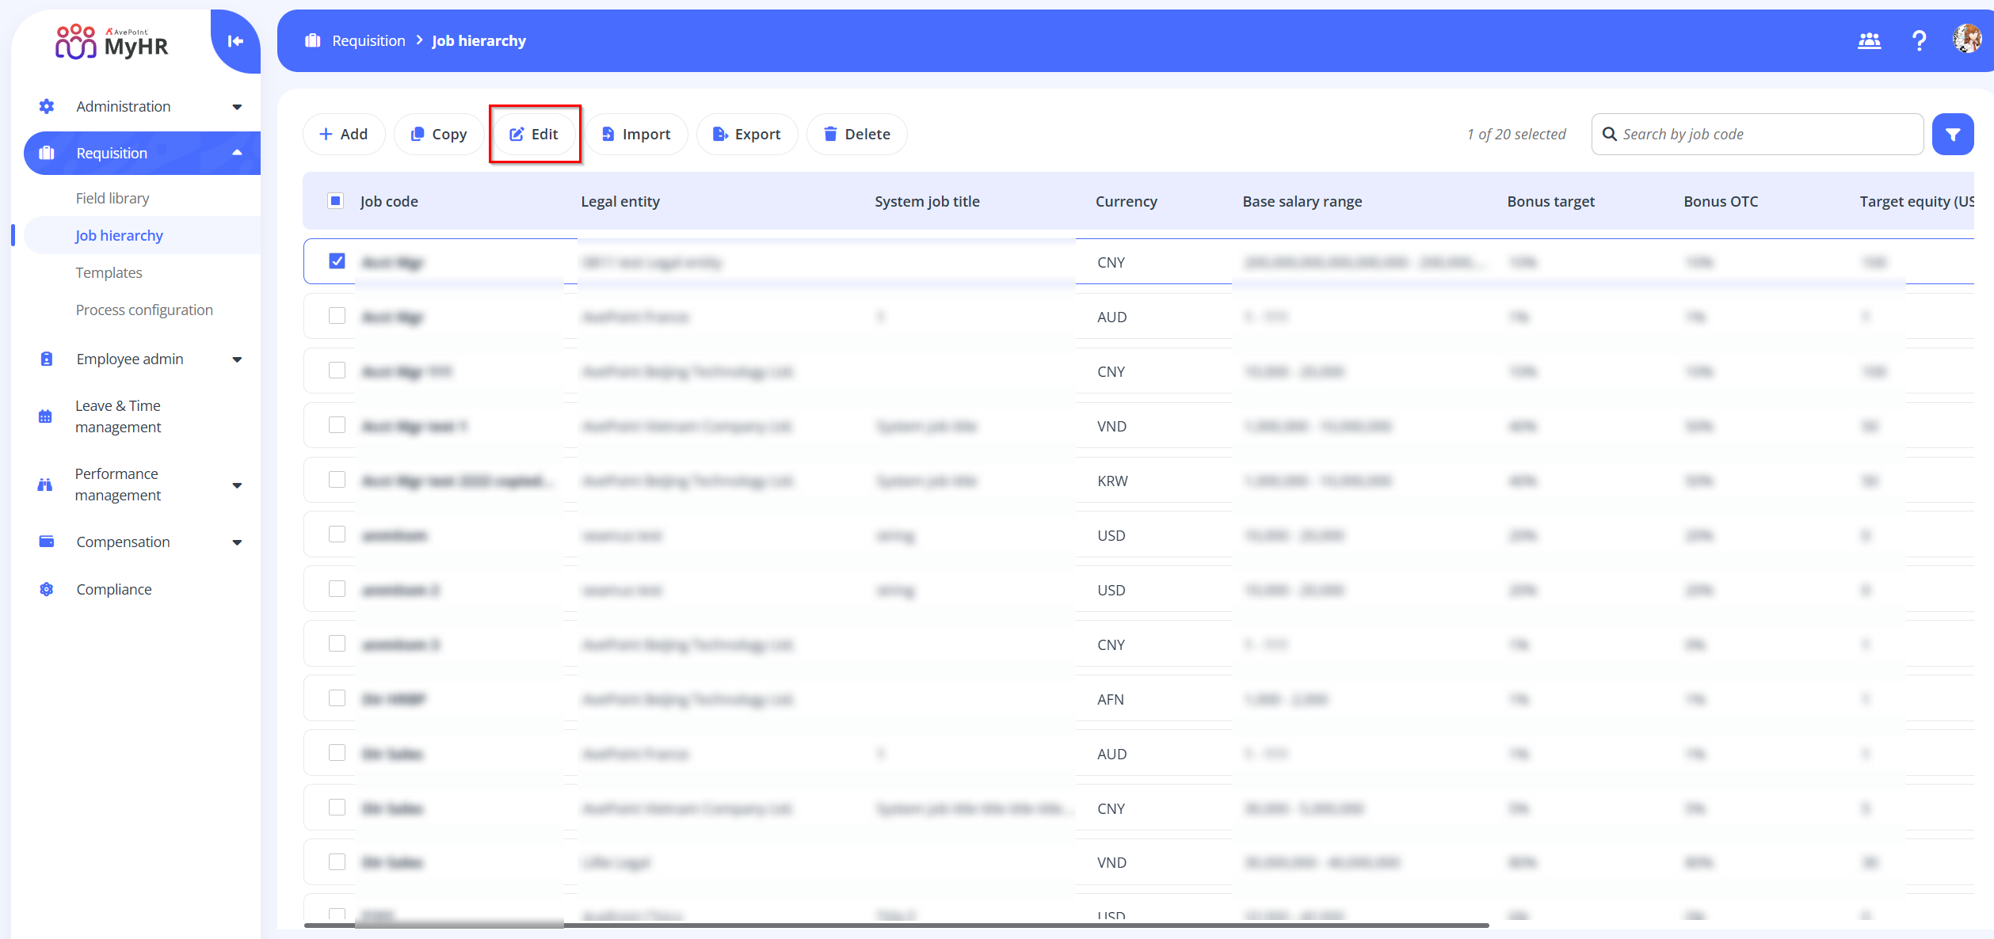Click the Compensation wallet icon
The width and height of the screenshot is (1994, 939).
(x=47, y=542)
